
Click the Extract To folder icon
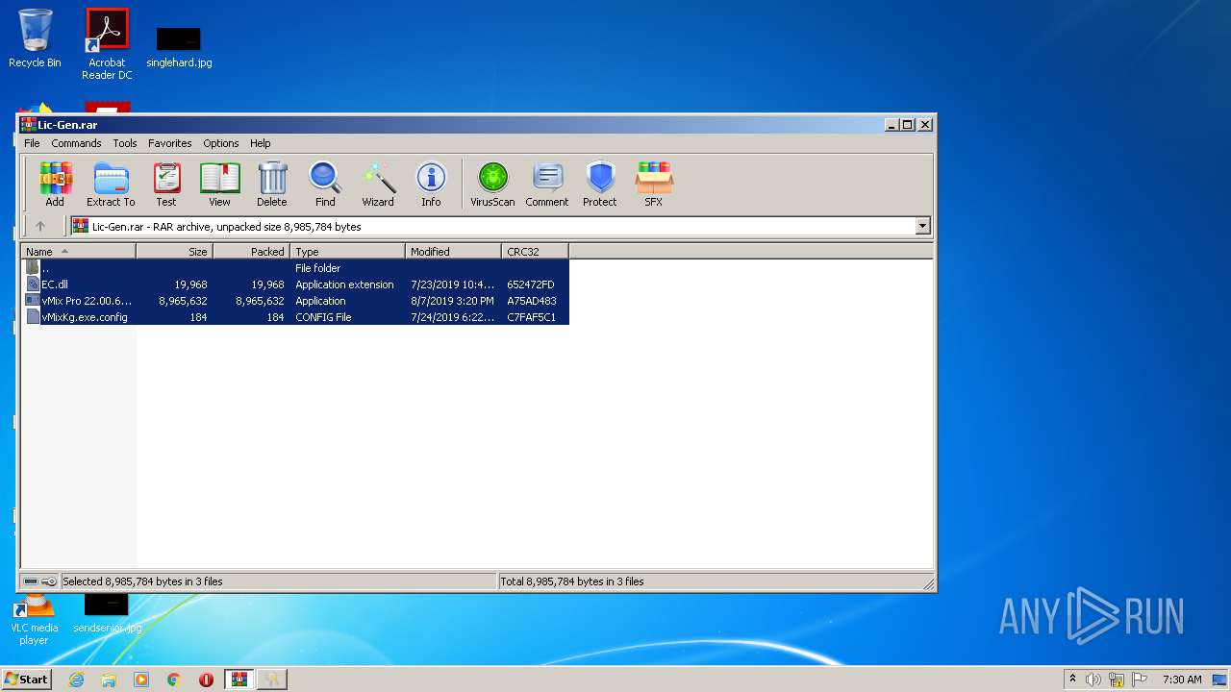pos(111,185)
